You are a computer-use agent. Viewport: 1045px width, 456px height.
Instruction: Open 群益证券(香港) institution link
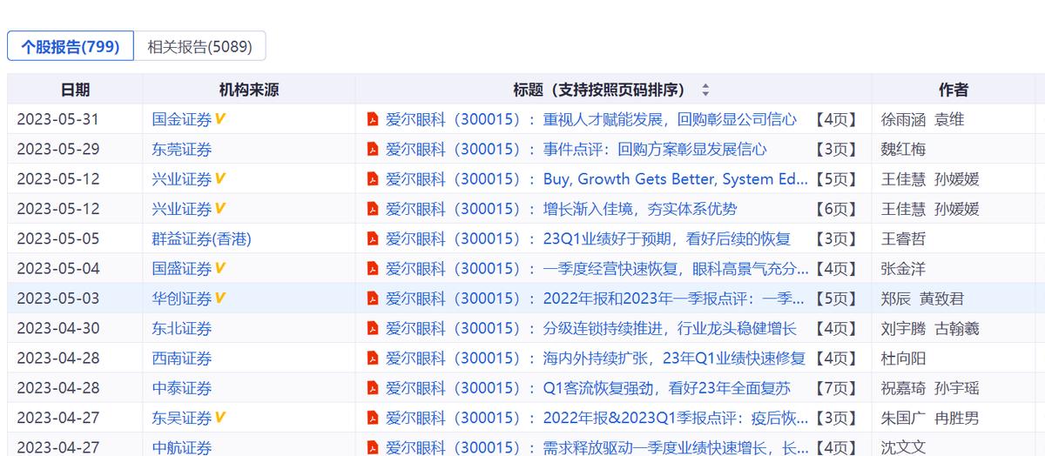pos(201,238)
